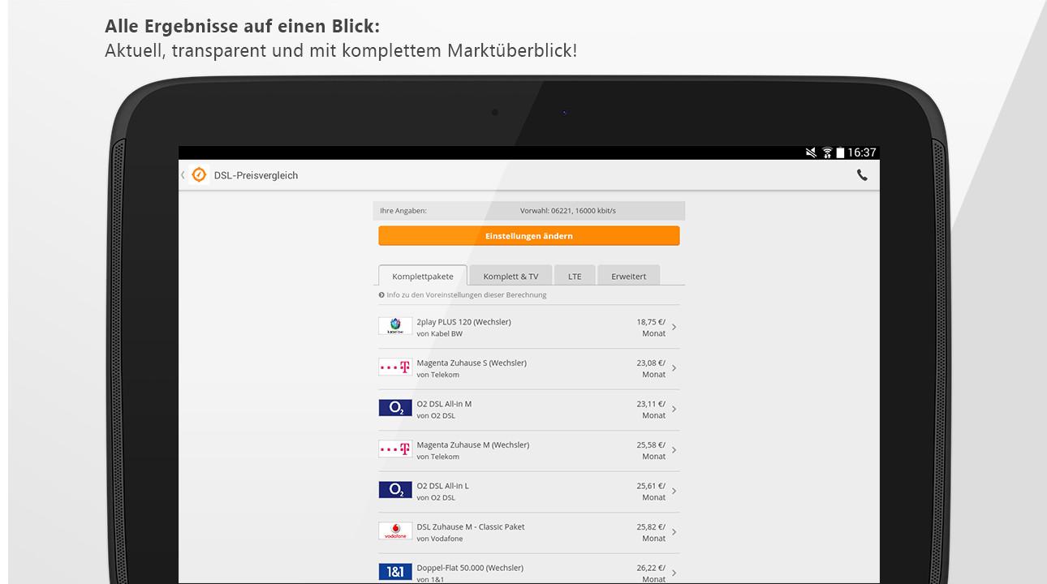Tap the 25,61 €/Monat price

click(x=651, y=492)
